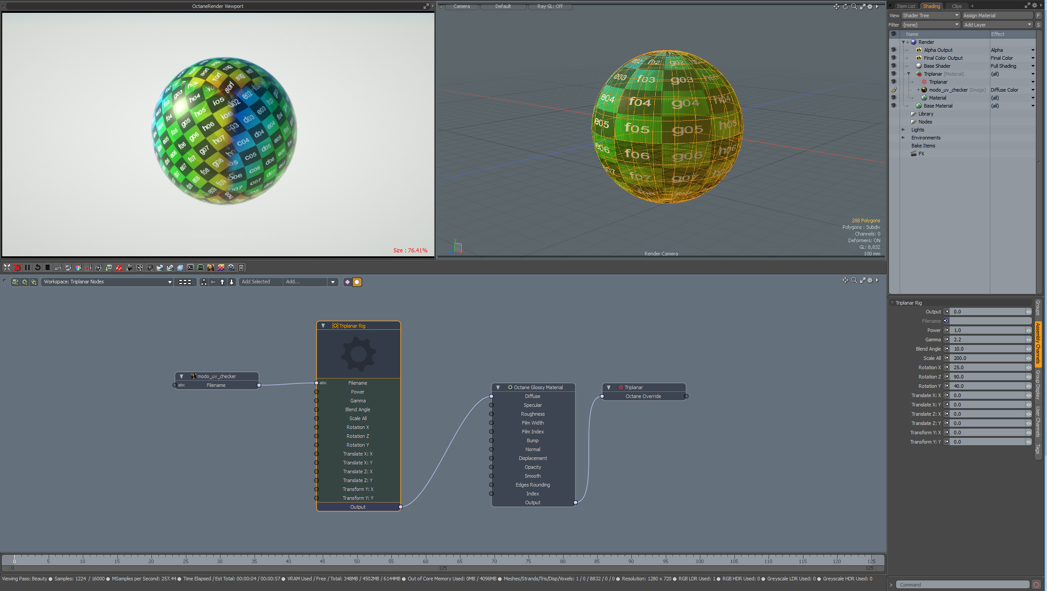Image resolution: width=1047 pixels, height=591 pixels.
Task: Toggle visibility of Base Shader
Action: point(893,66)
